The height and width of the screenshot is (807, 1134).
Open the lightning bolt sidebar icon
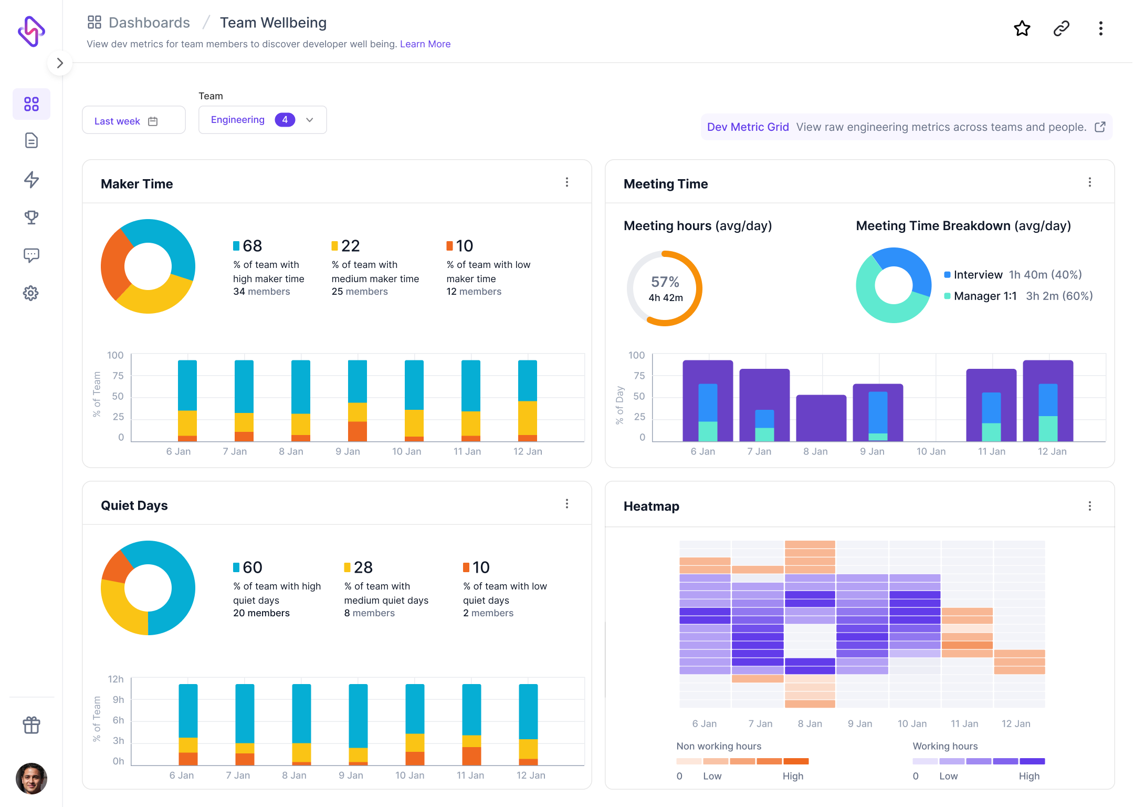[31, 179]
